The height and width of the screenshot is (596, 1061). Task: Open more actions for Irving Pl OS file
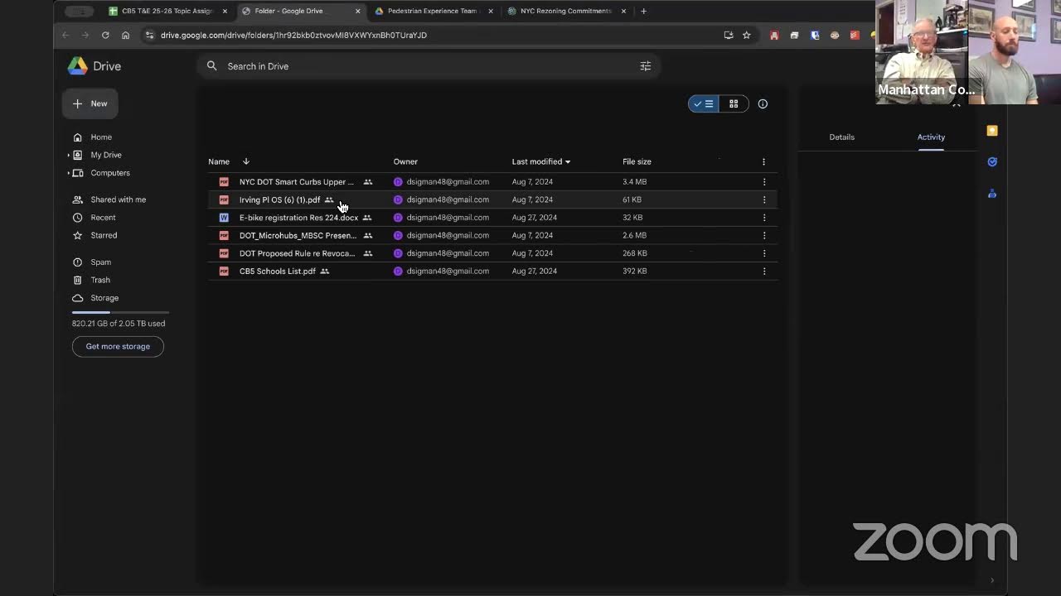(x=764, y=199)
